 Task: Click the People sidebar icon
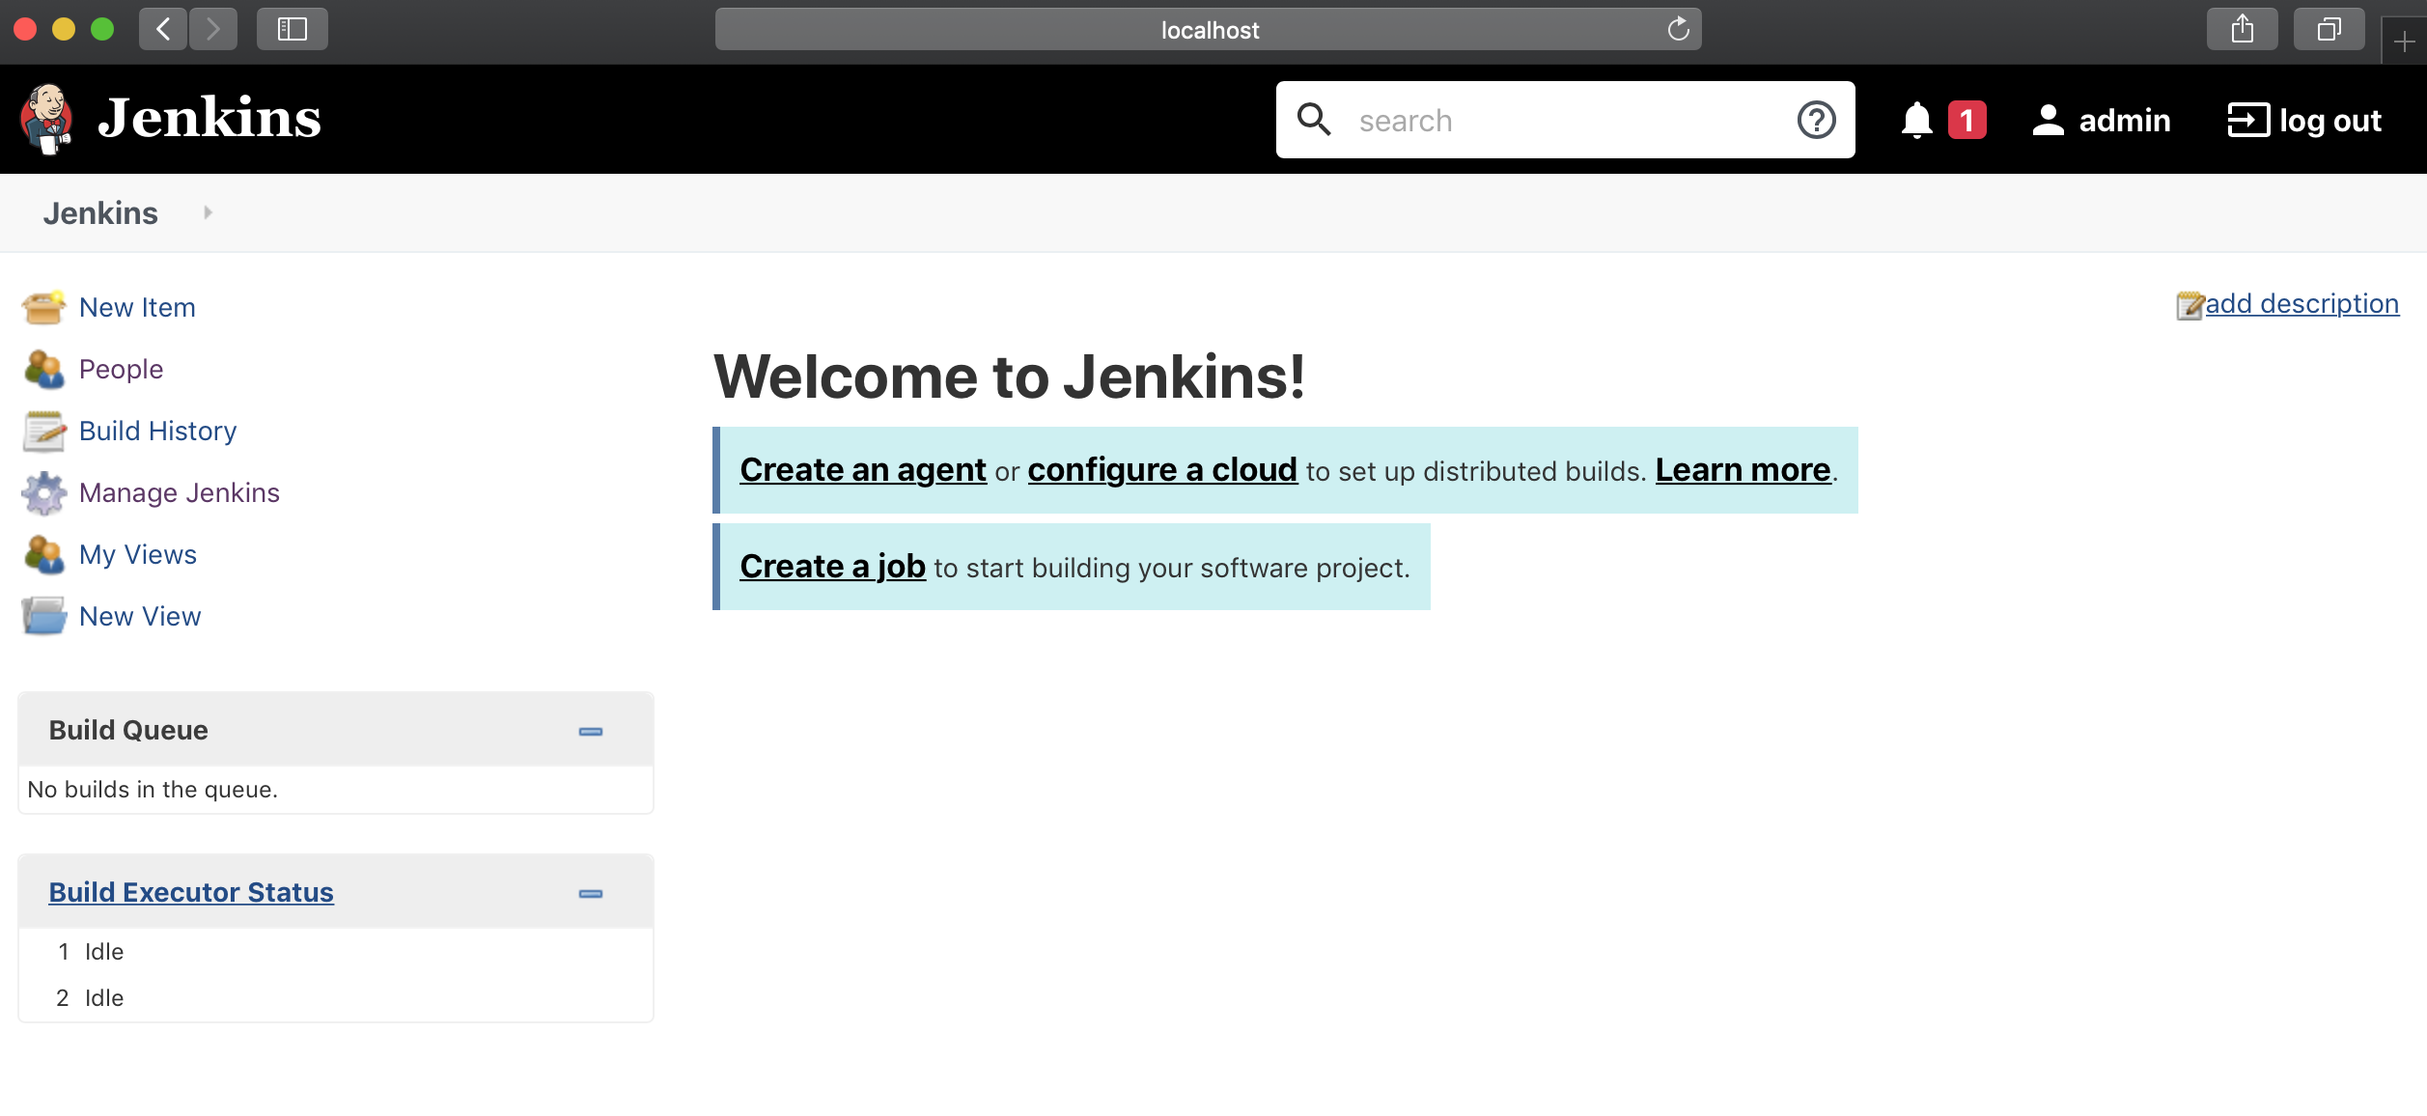tap(43, 370)
